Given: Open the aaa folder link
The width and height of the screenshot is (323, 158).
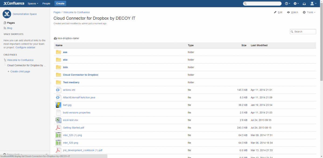Looking at the screenshot, I should pyautogui.click(x=65, y=52).
